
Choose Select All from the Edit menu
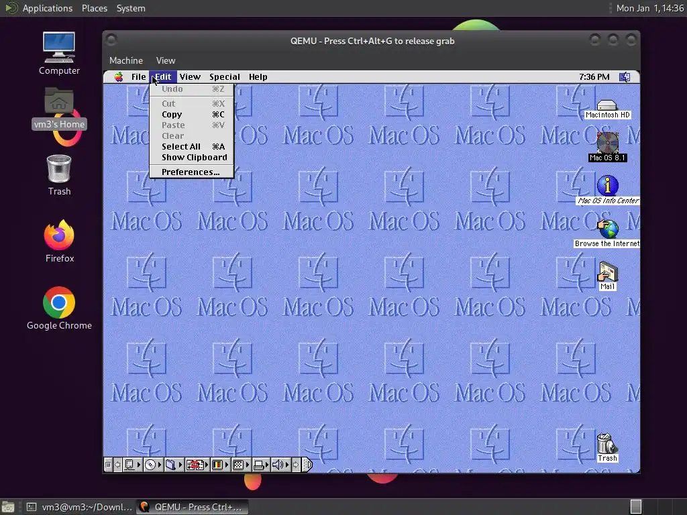(191, 147)
